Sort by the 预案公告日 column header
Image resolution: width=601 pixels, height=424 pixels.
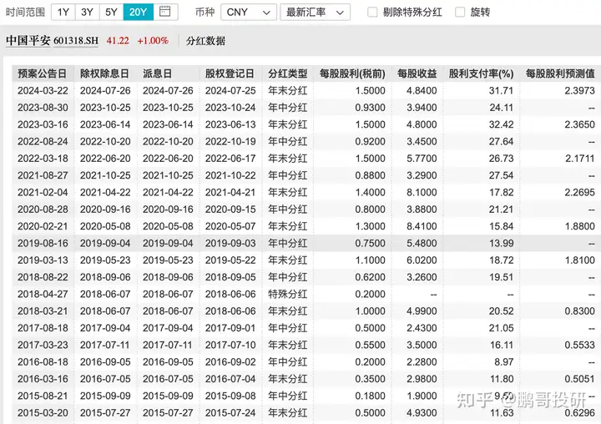coord(43,73)
